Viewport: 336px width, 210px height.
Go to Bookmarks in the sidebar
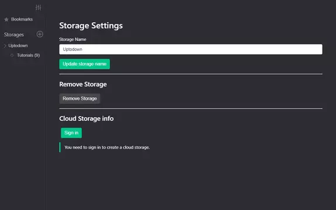tap(22, 19)
